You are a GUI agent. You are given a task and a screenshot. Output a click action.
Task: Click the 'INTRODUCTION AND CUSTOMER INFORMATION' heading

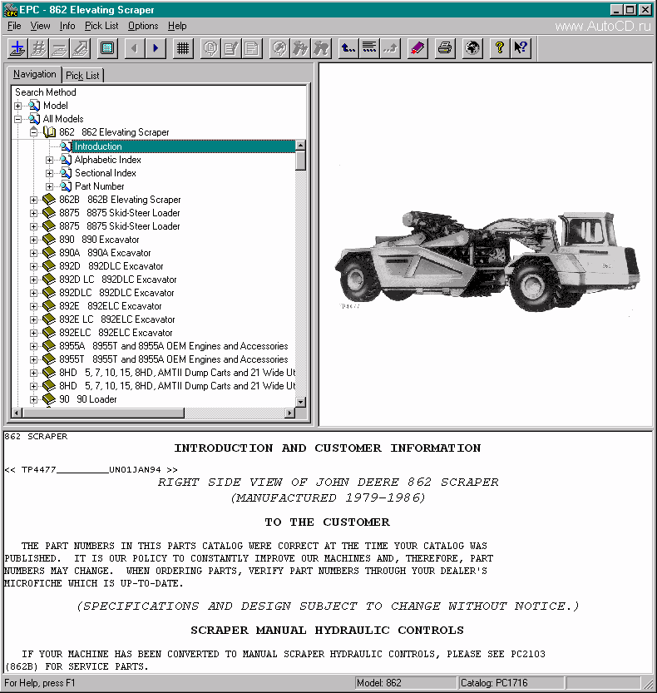[x=328, y=448]
